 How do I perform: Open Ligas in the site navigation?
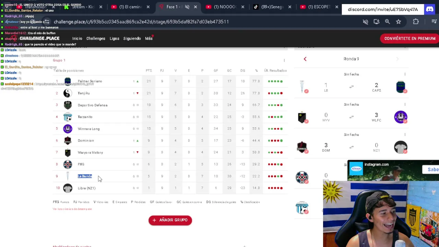pos(114,38)
